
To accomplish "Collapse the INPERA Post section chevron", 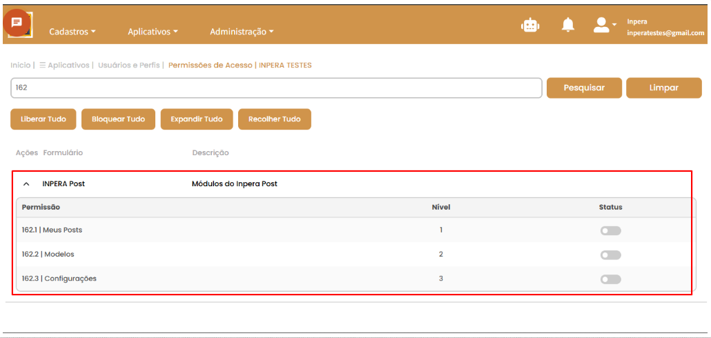I will pos(26,184).
